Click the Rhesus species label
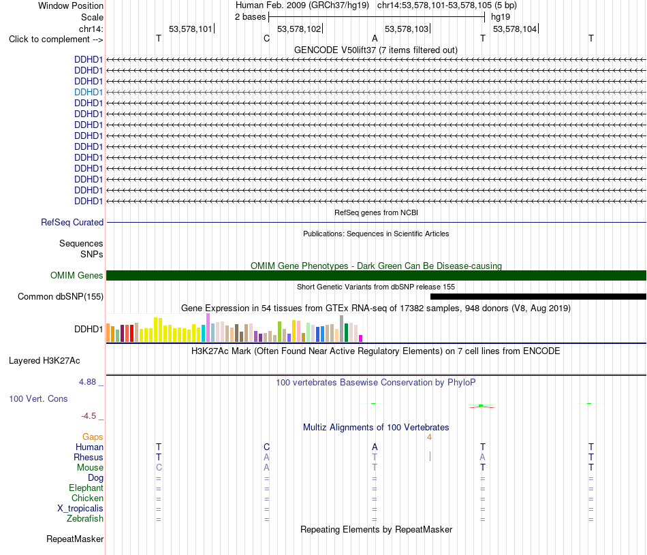The image size is (647, 555). pyautogui.click(x=89, y=457)
